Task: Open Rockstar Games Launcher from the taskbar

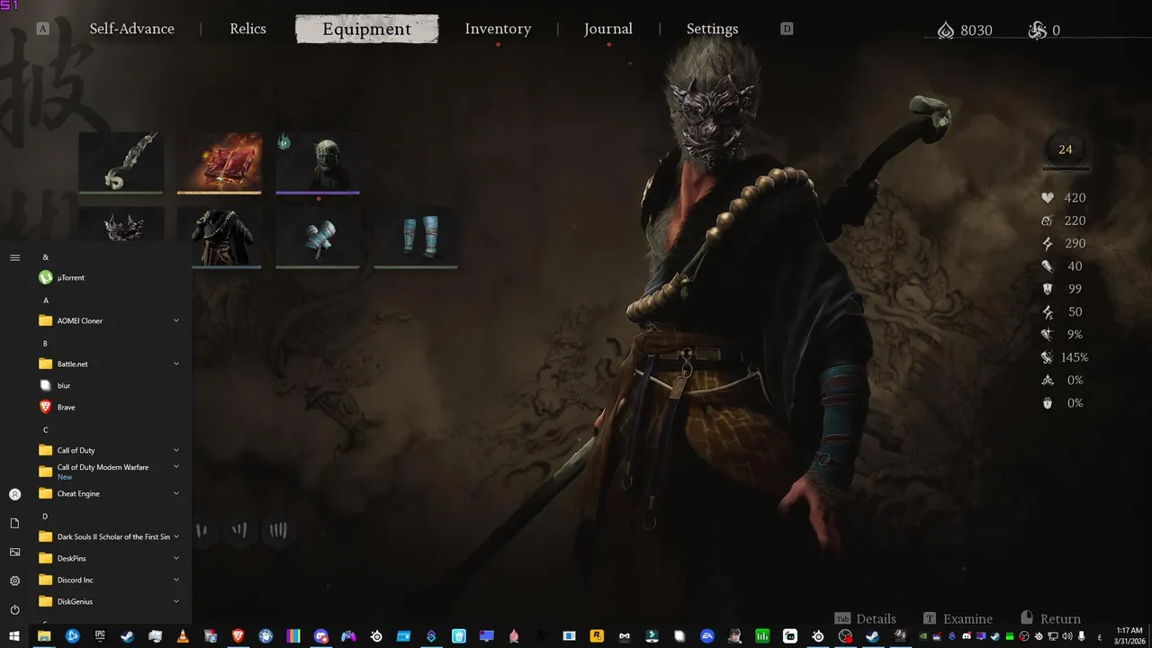Action: click(596, 636)
